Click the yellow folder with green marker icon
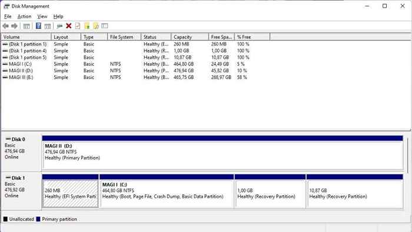Image resolution: width=412 pixels, height=232 pixels. (87, 26)
